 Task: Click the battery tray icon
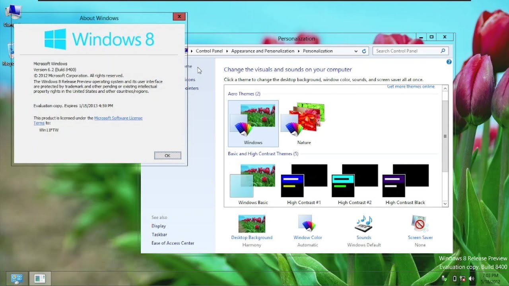[455, 279]
